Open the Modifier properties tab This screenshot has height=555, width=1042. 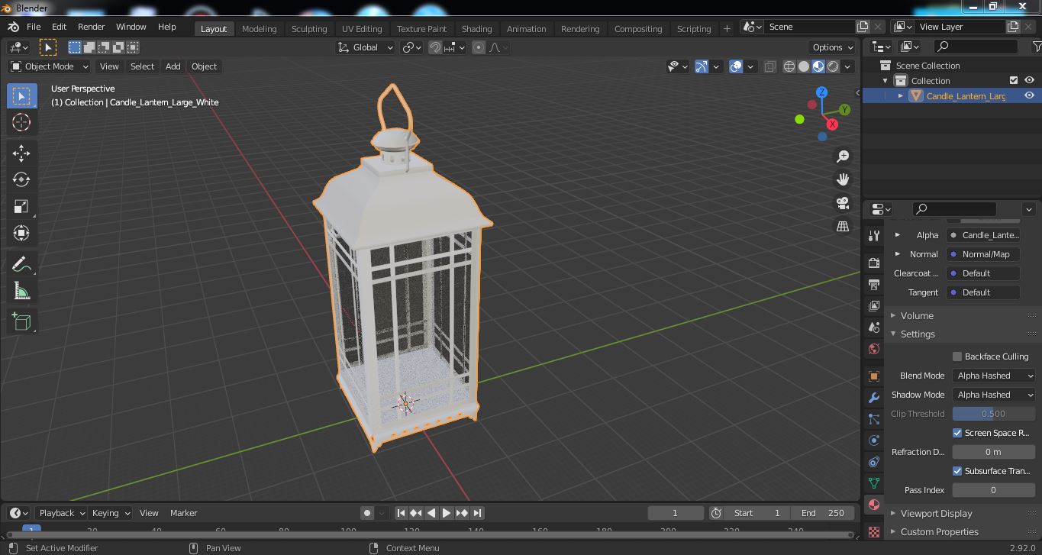(x=874, y=398)
